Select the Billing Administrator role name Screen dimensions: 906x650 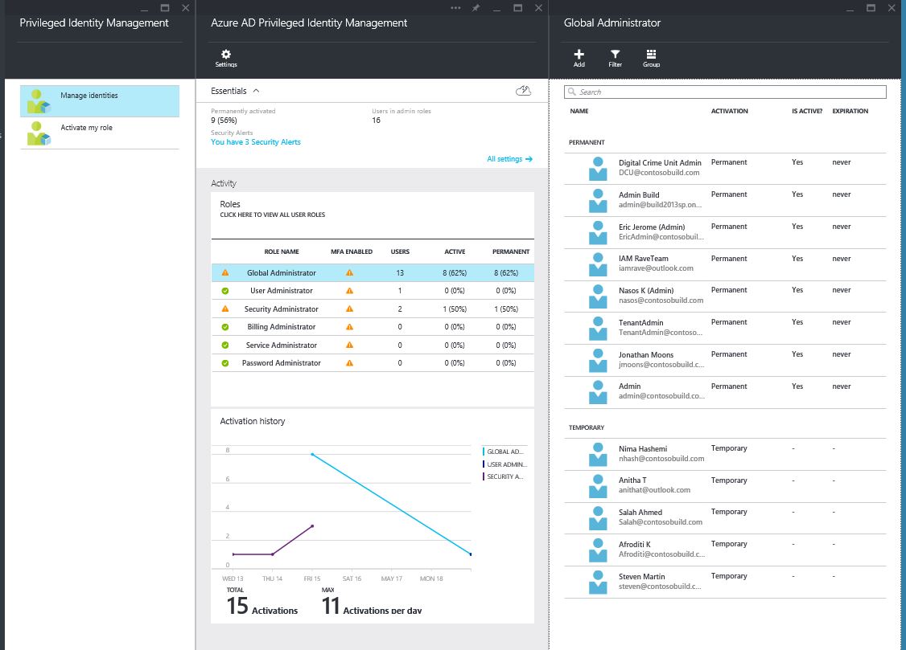point(282,327)
